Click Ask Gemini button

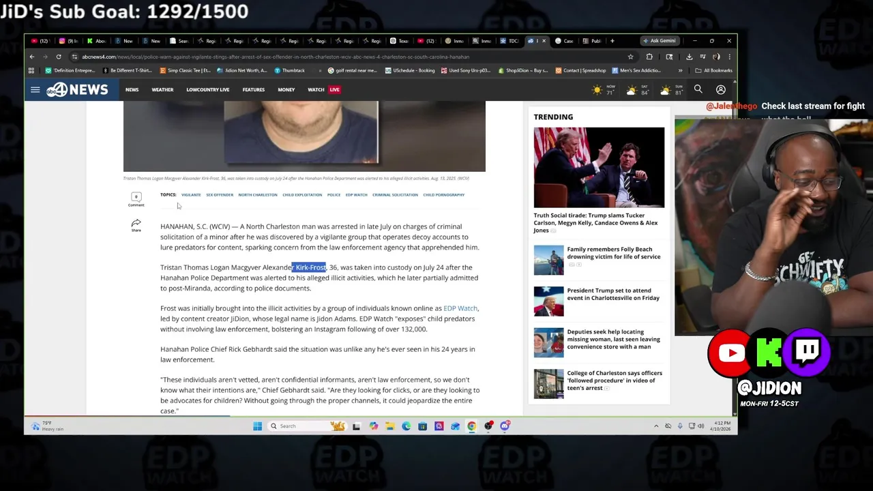point(659,41)
